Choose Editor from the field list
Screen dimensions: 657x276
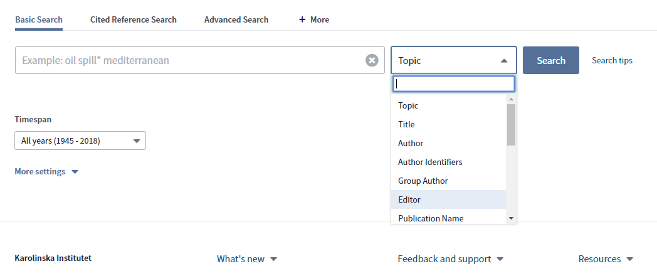(x=449, y=199)
